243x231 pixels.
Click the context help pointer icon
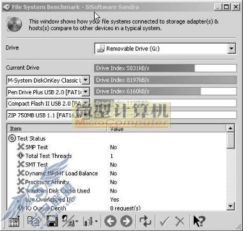199,221
